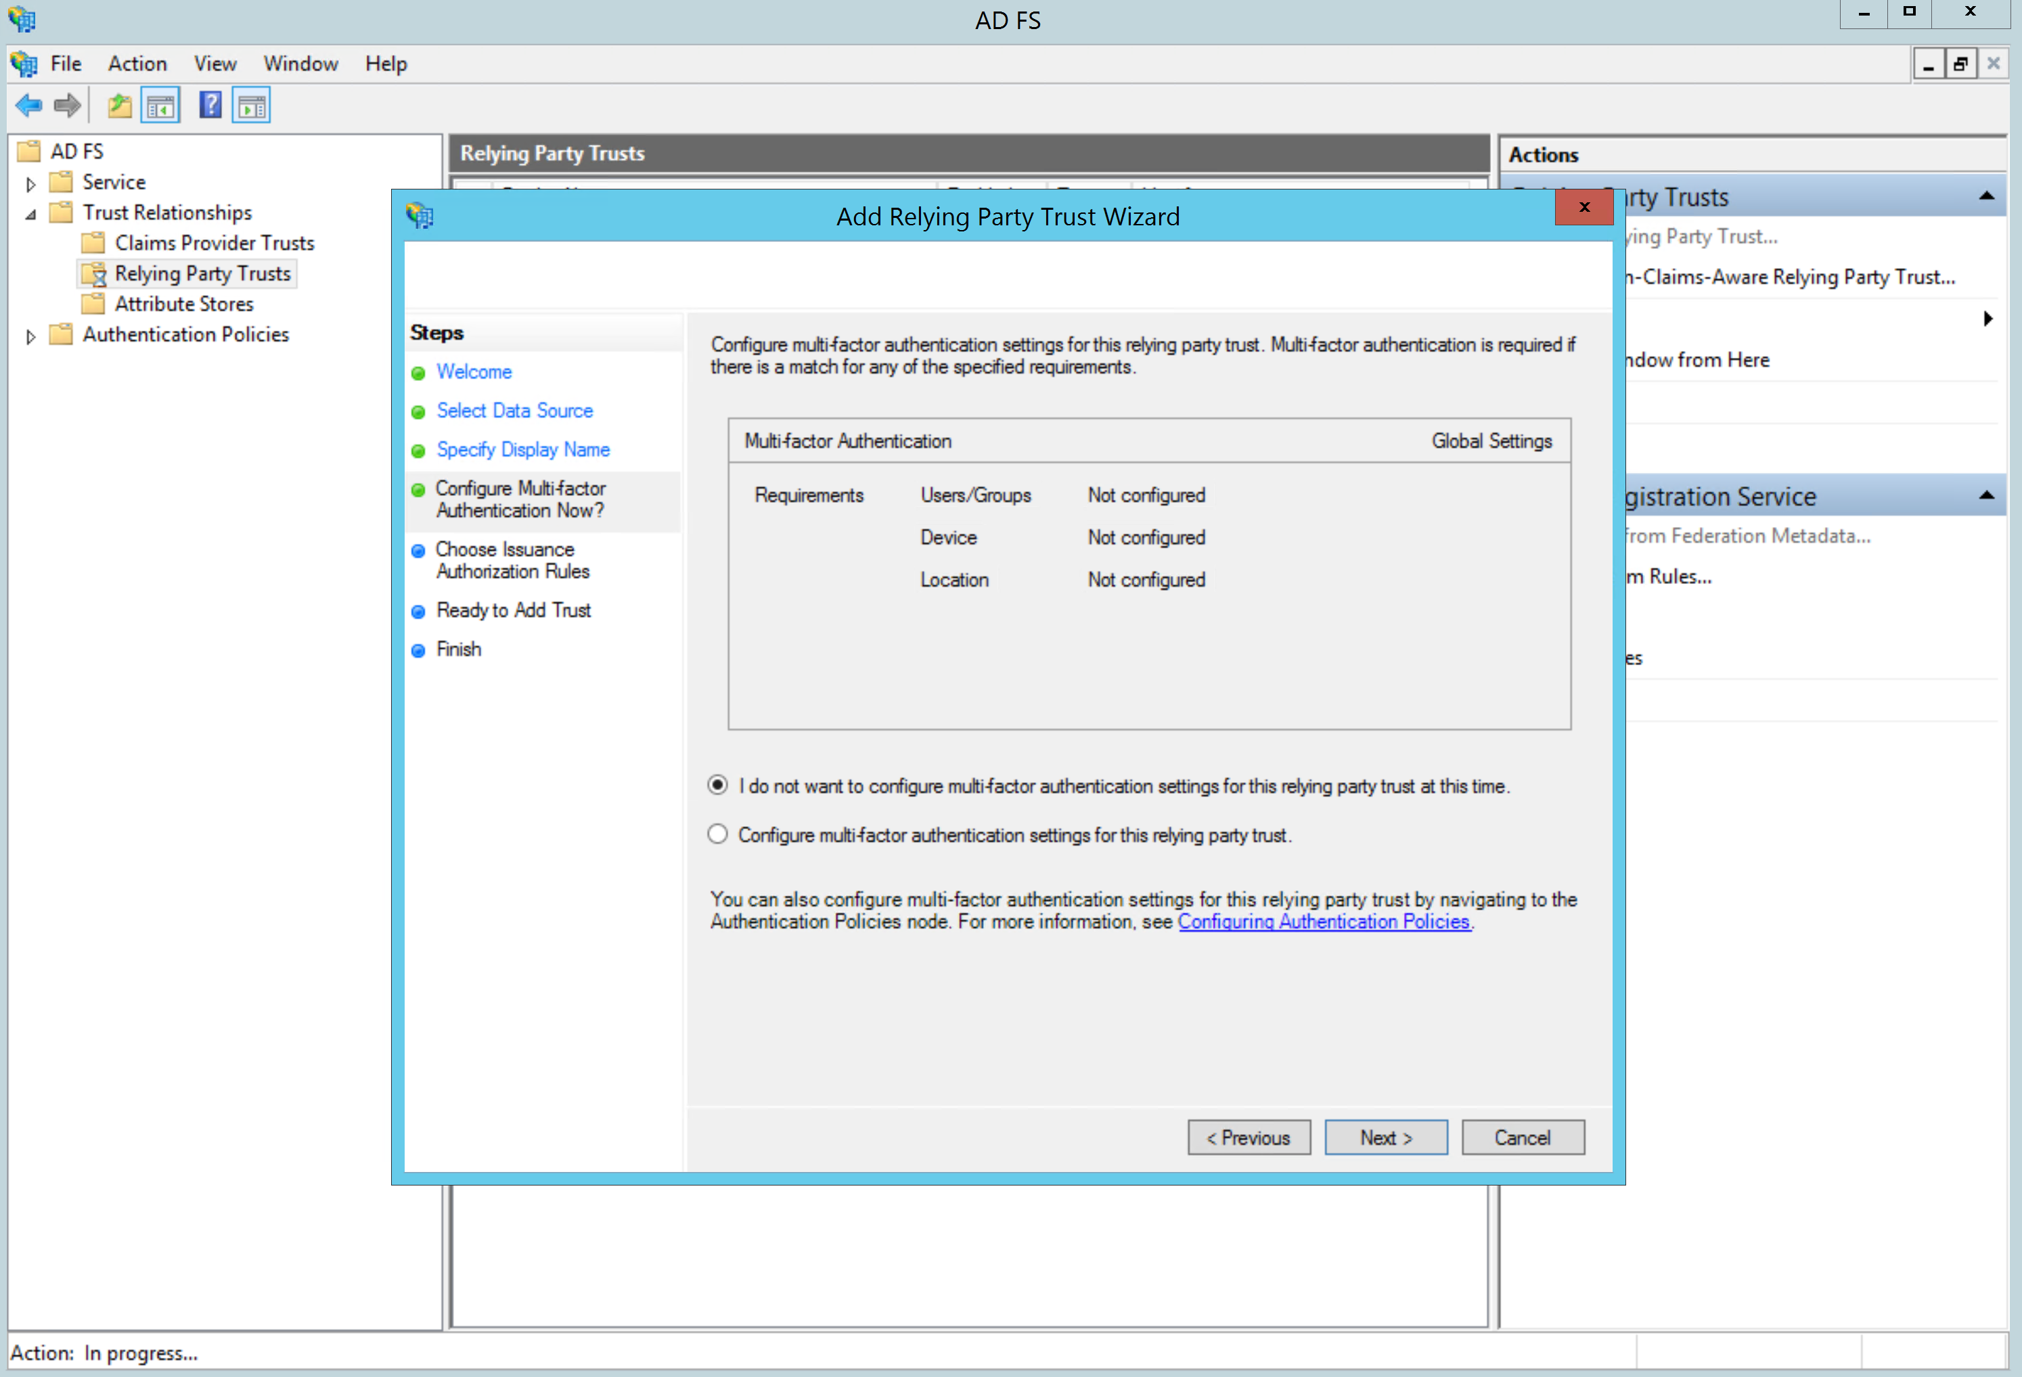Click the green bullet beside Welcome step
Screen dimensions: 2022x1377
(x=418, y=373)
